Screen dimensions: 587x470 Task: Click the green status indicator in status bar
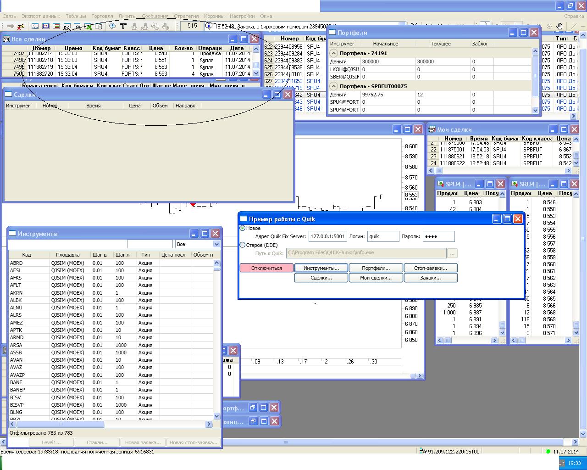point(548,452)
